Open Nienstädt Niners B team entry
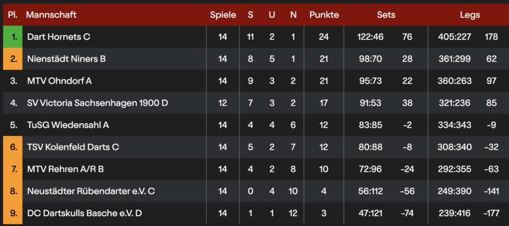 [x=66, y=59]
